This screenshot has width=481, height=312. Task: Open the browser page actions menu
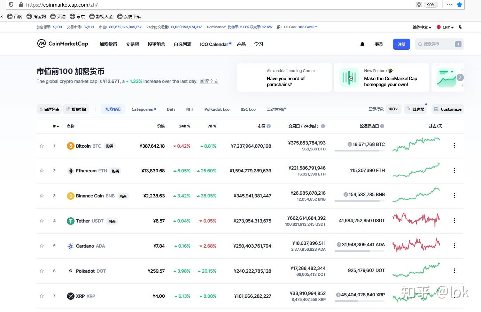[x=449, y=5]
